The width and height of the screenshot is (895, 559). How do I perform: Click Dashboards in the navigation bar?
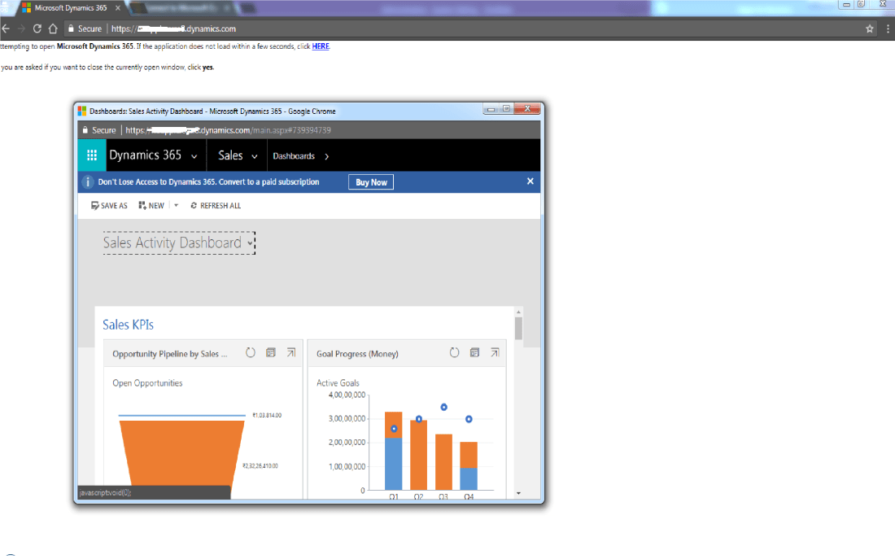(x=294, y=156)
